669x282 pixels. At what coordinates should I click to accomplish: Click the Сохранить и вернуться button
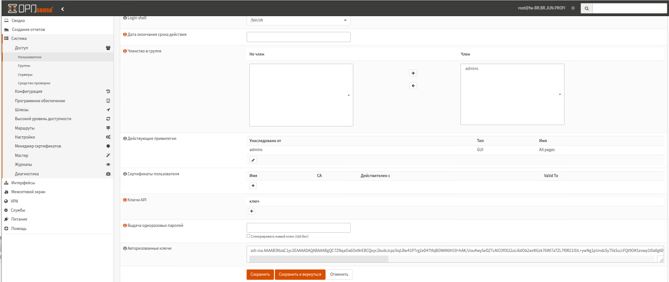pos(300,274)
